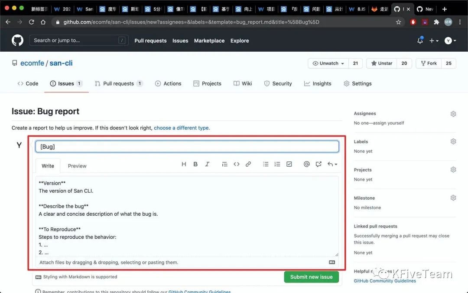Insert a task list checkbox icon
This screenshot has width=468, height=293.
tap(289, 164)
